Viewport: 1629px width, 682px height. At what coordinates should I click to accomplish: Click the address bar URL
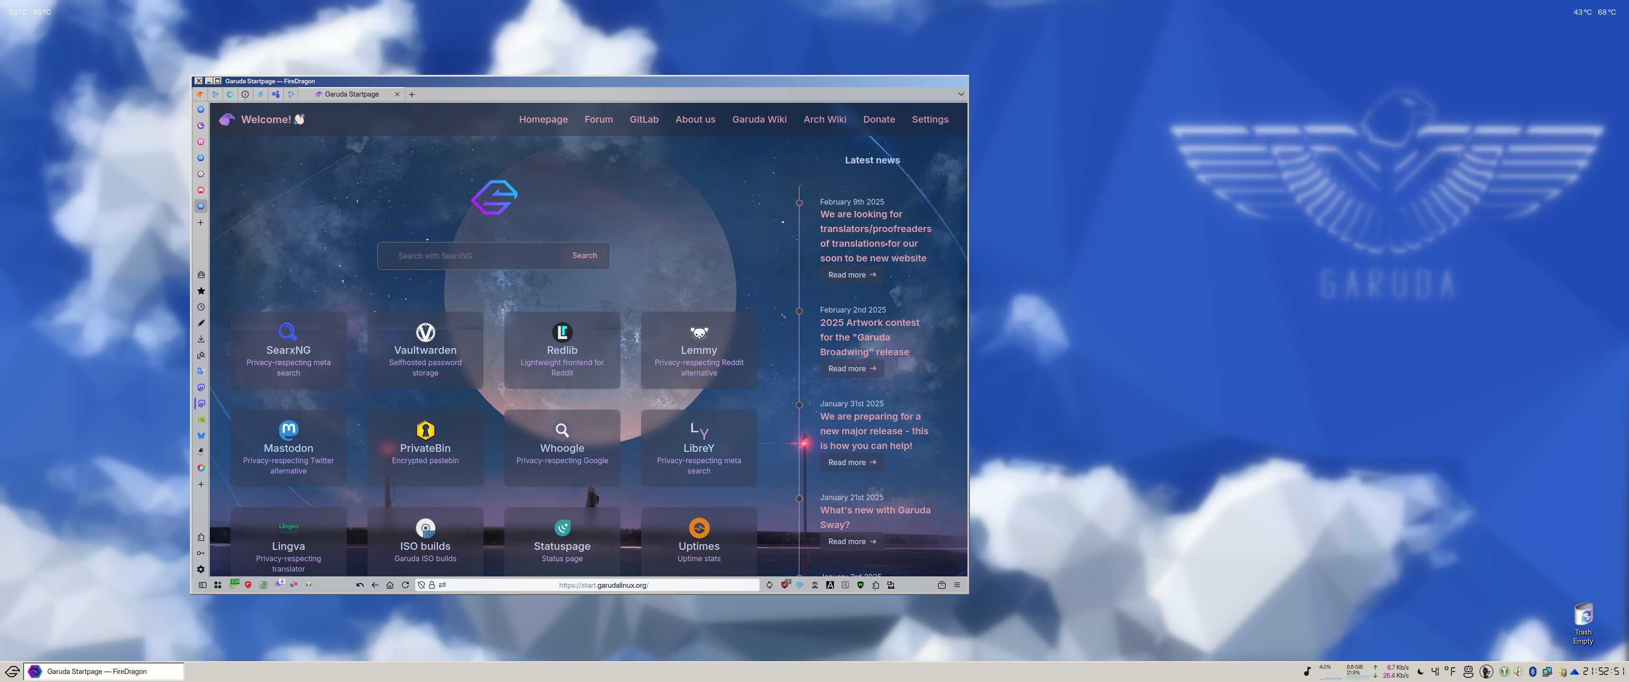pos(603,585)
